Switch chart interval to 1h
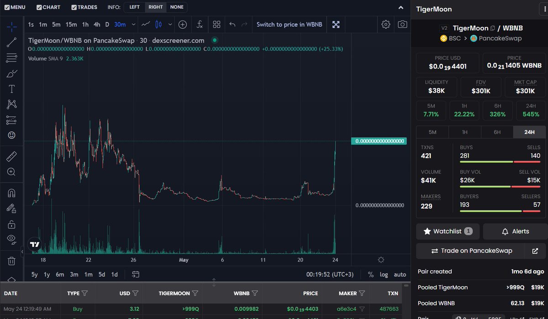This screenshot has width=548, height=319. click(x=85, y=24)
